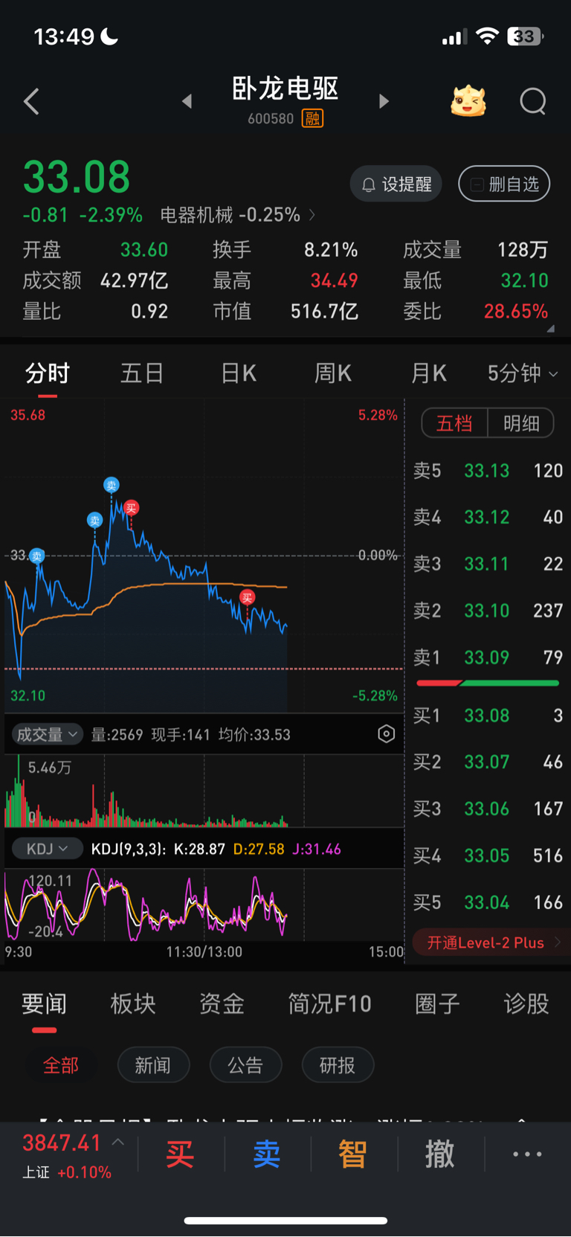This screenshot has width=571, height=1237.
Task: Select 买3 price 33.06 row
Action: (x=488, y=809)
